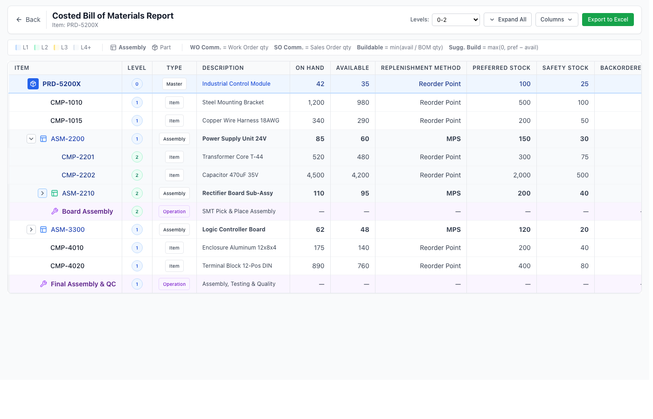Expand the ASM-3300 Logic Controller Board row
The width and height of the screenshot is (653, 419).
(x=31, y=230)
